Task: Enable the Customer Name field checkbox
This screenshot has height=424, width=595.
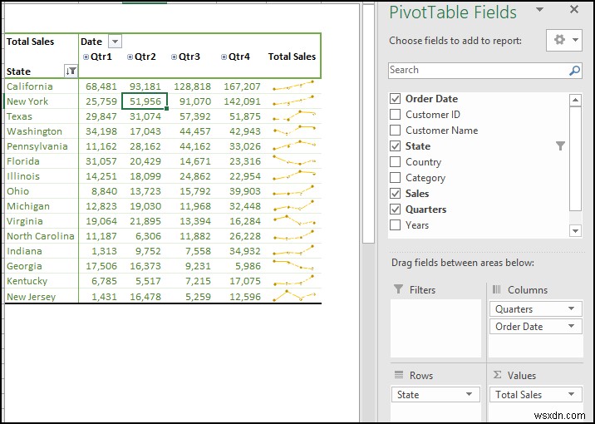Action: pyautogui.click(x=396, y=131)
